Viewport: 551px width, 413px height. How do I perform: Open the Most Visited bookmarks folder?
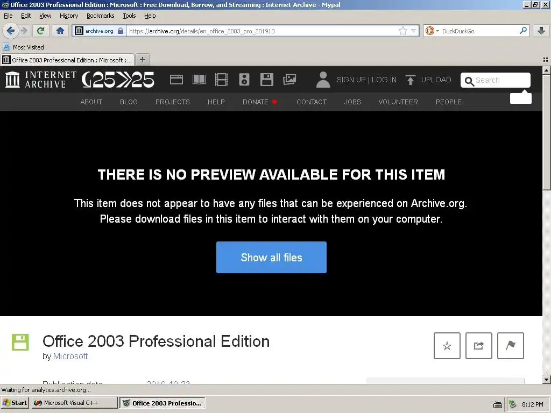tap(23, 47)
